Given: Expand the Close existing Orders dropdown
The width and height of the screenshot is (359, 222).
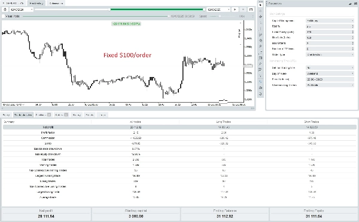Looking at the screenshot, I should (330, 85).
